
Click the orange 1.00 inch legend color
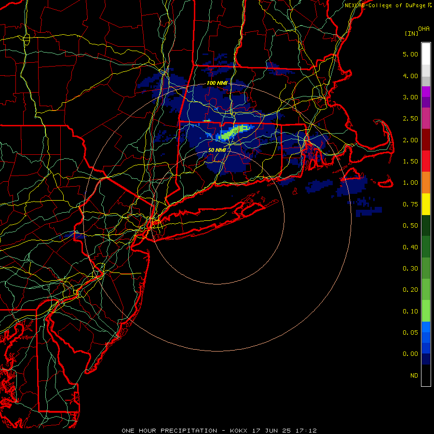[426, 182]
